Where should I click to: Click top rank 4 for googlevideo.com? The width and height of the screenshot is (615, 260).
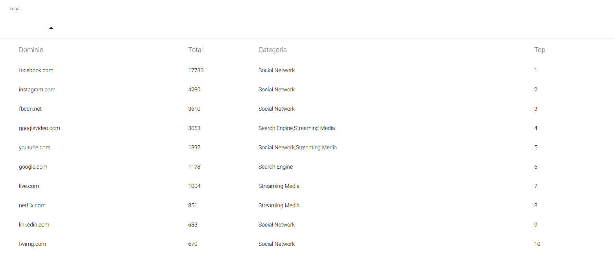click(x=536, y=128)
